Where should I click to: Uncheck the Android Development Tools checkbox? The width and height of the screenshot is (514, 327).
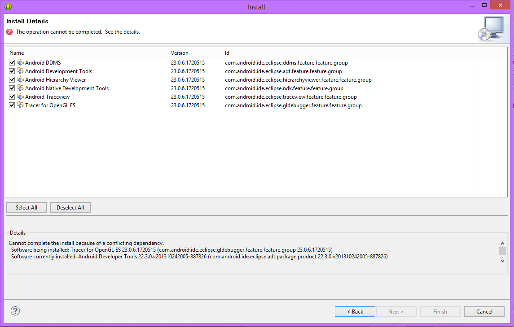(x=12, y=71)
